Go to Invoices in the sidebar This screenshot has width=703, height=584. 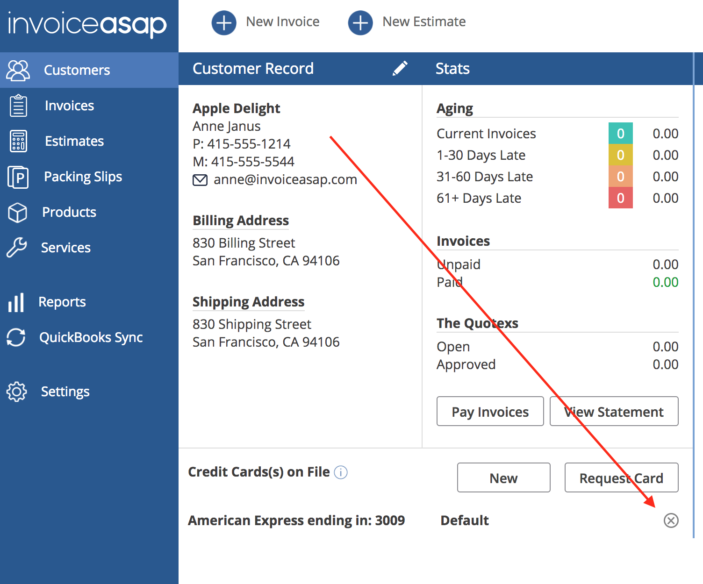69,106
